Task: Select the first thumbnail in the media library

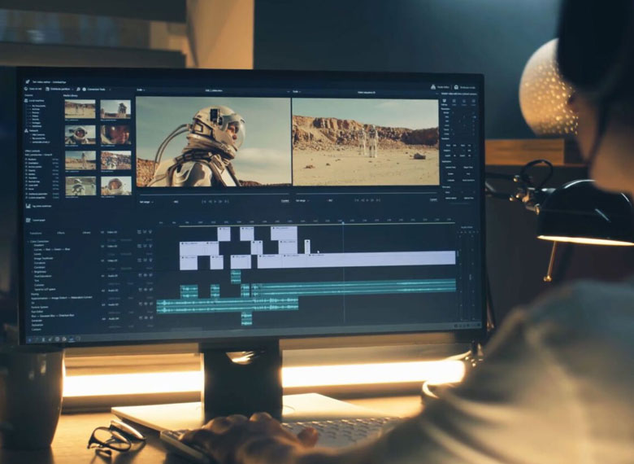Action: click(x=80, y=109)
